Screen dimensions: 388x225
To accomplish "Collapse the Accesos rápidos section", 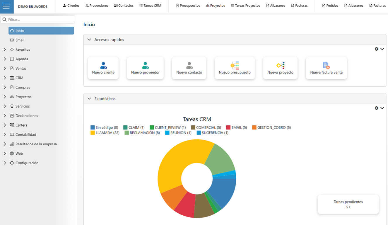I will 89,40.
